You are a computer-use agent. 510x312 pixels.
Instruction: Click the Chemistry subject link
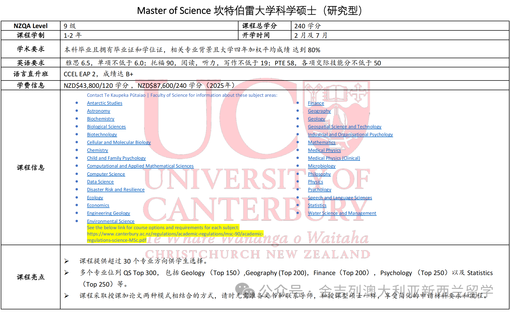tap(97, 150)
